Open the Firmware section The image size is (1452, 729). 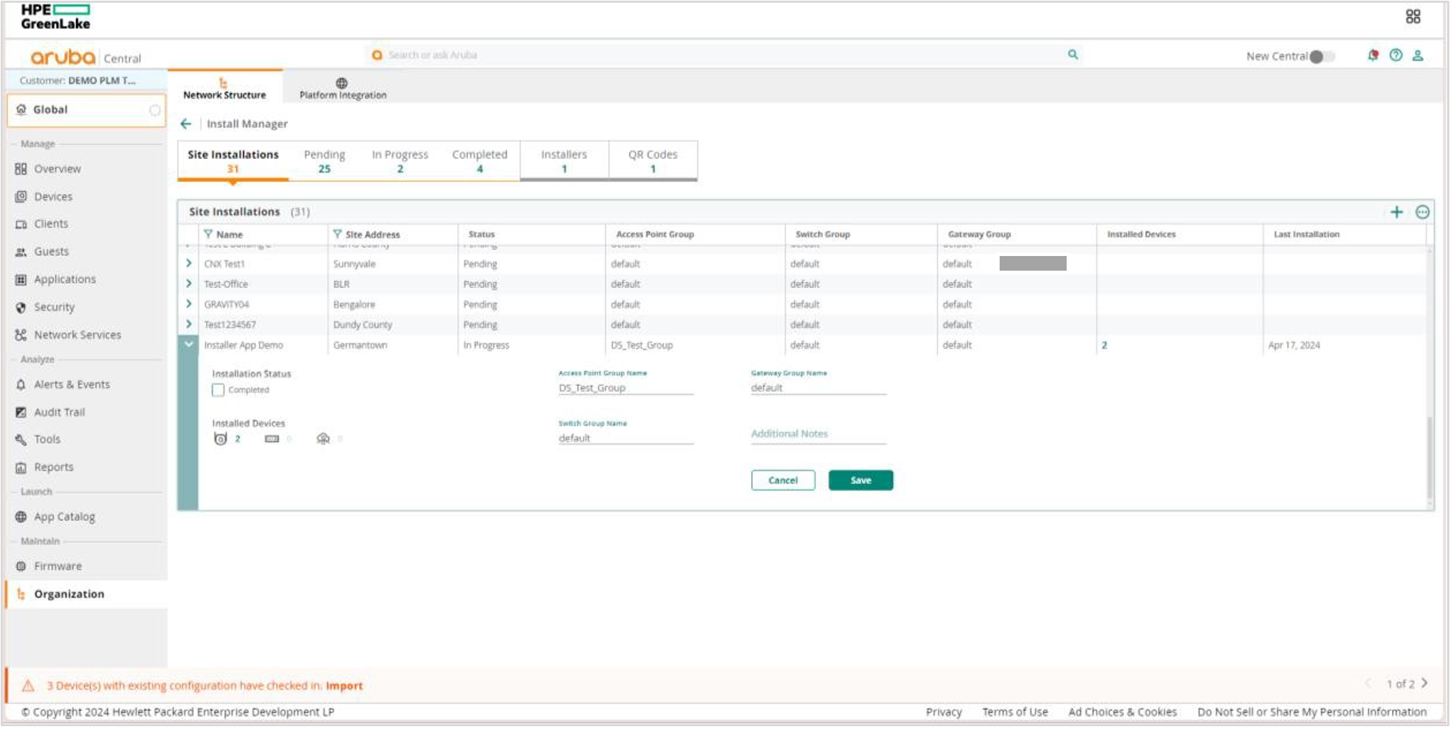[57, 566]
